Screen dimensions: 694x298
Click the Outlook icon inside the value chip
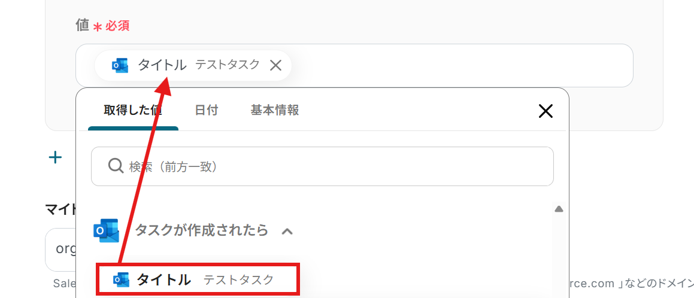tap(120, 65)
